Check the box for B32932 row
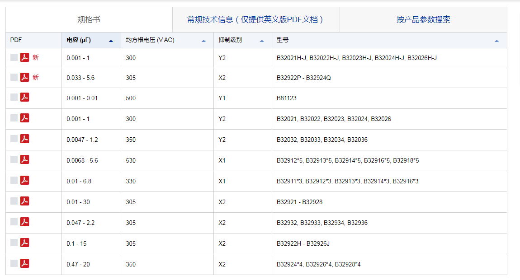 [x=14, y=222]
